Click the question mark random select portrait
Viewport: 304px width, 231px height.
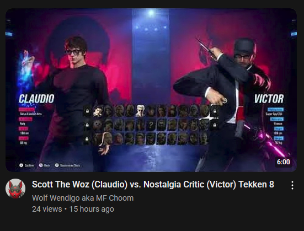[151, 125]
